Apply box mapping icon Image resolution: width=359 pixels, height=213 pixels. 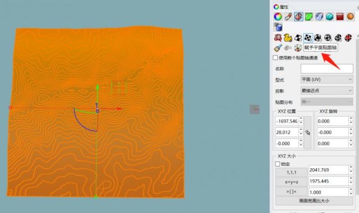(318, 38)
